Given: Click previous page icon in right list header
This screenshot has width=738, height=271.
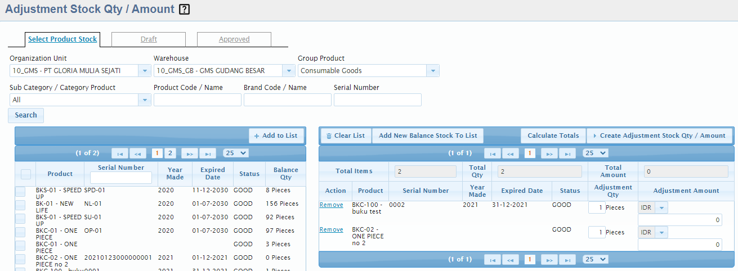Looking at the screenshot, I should [x=511, y=153].
